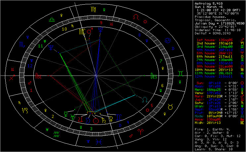Screen dimensions: 246x152
Task: Click the red Asc marker inside the chart
Action: [x=39, y=76]
